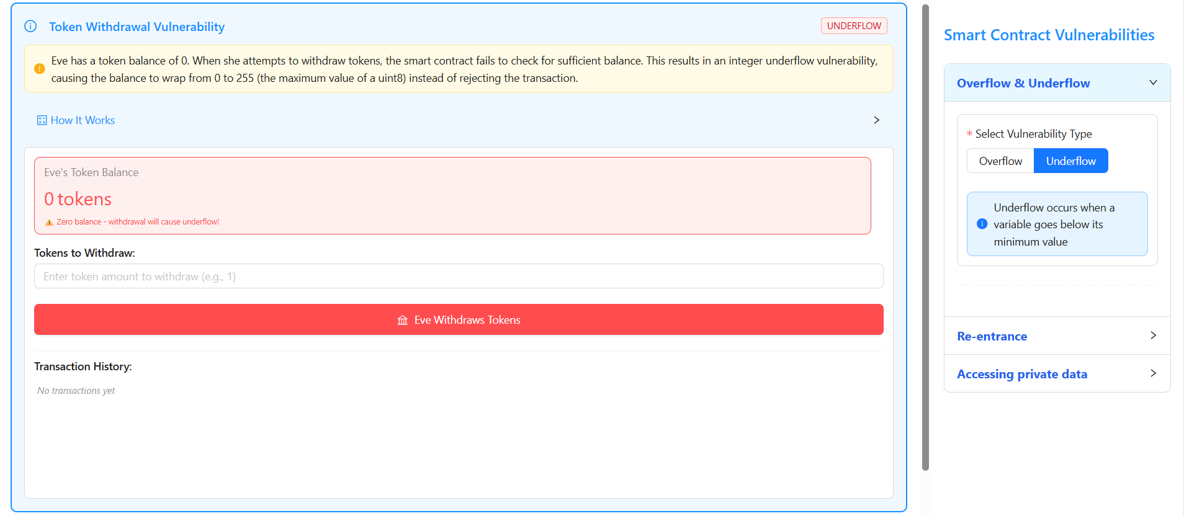Expand the Re-entrance panel chevron
The height and width of the screenshot is (516, 1184).
point(1152,336)
